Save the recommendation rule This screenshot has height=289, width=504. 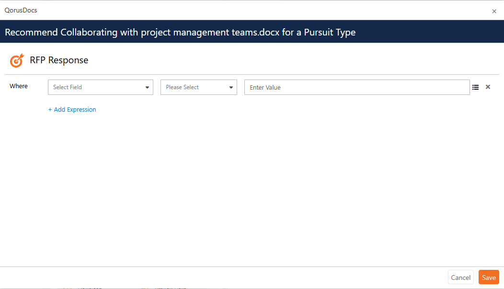click(489, 277)
